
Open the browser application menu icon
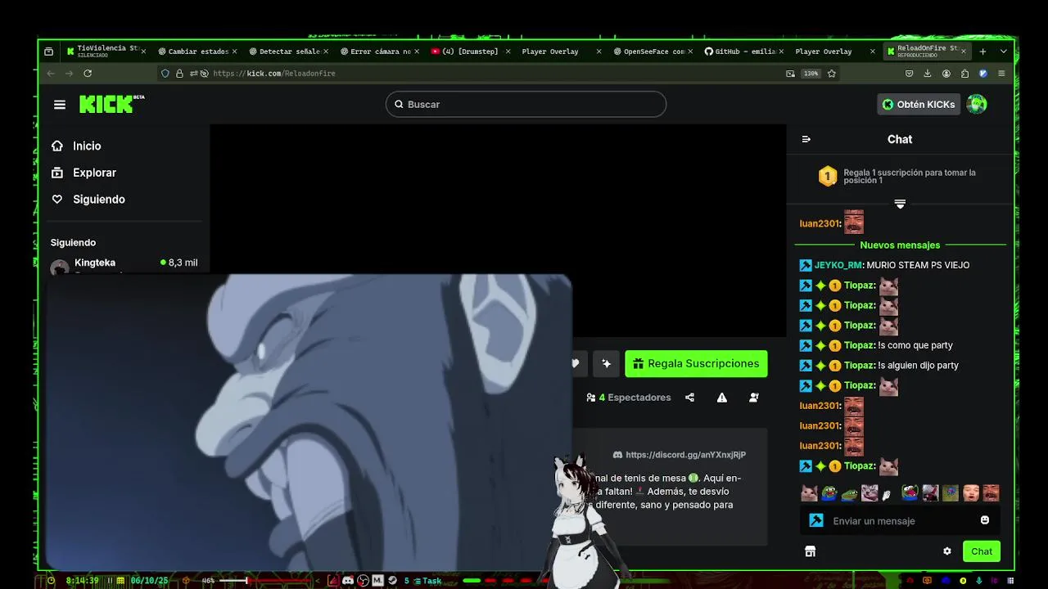tap(1001, 74)
